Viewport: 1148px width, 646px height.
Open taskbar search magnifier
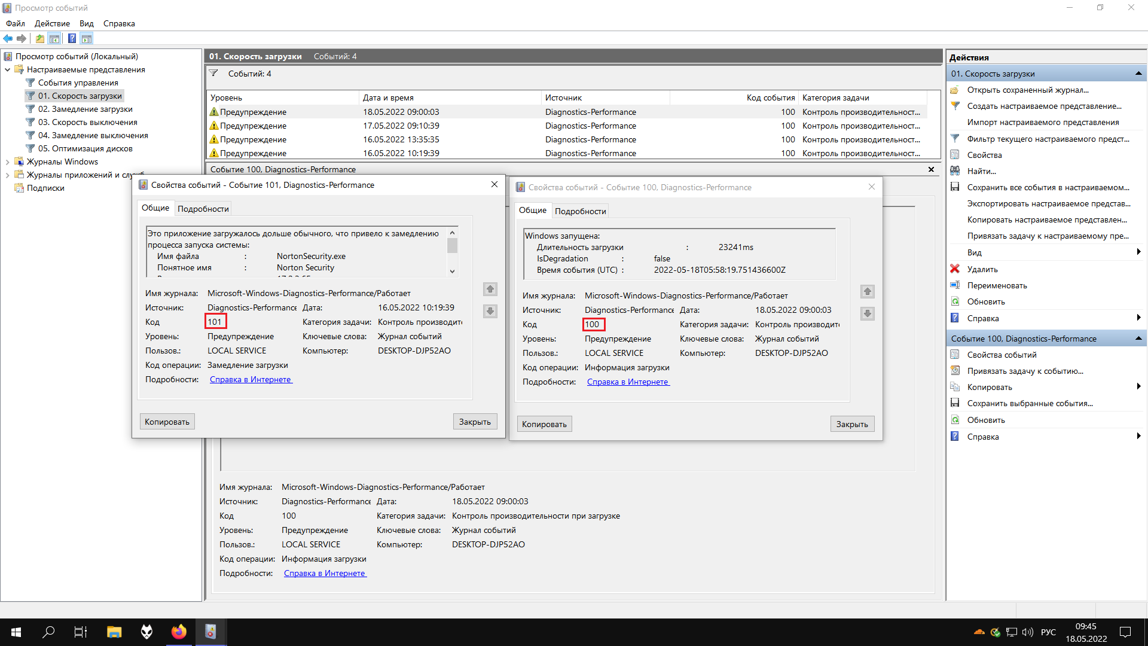pyautogui.click(x=48, y=632)
